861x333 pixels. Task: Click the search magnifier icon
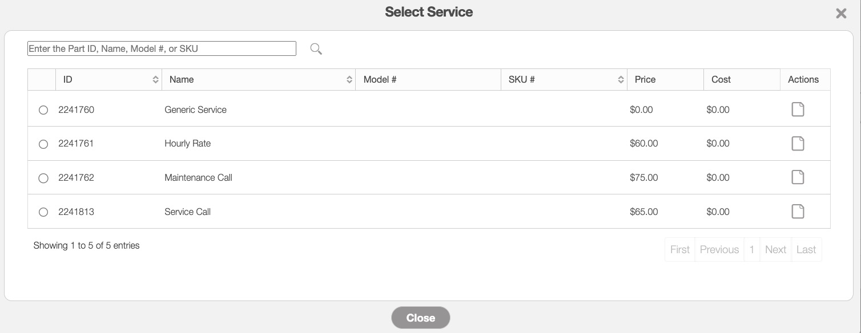click(x=316, y=49)
